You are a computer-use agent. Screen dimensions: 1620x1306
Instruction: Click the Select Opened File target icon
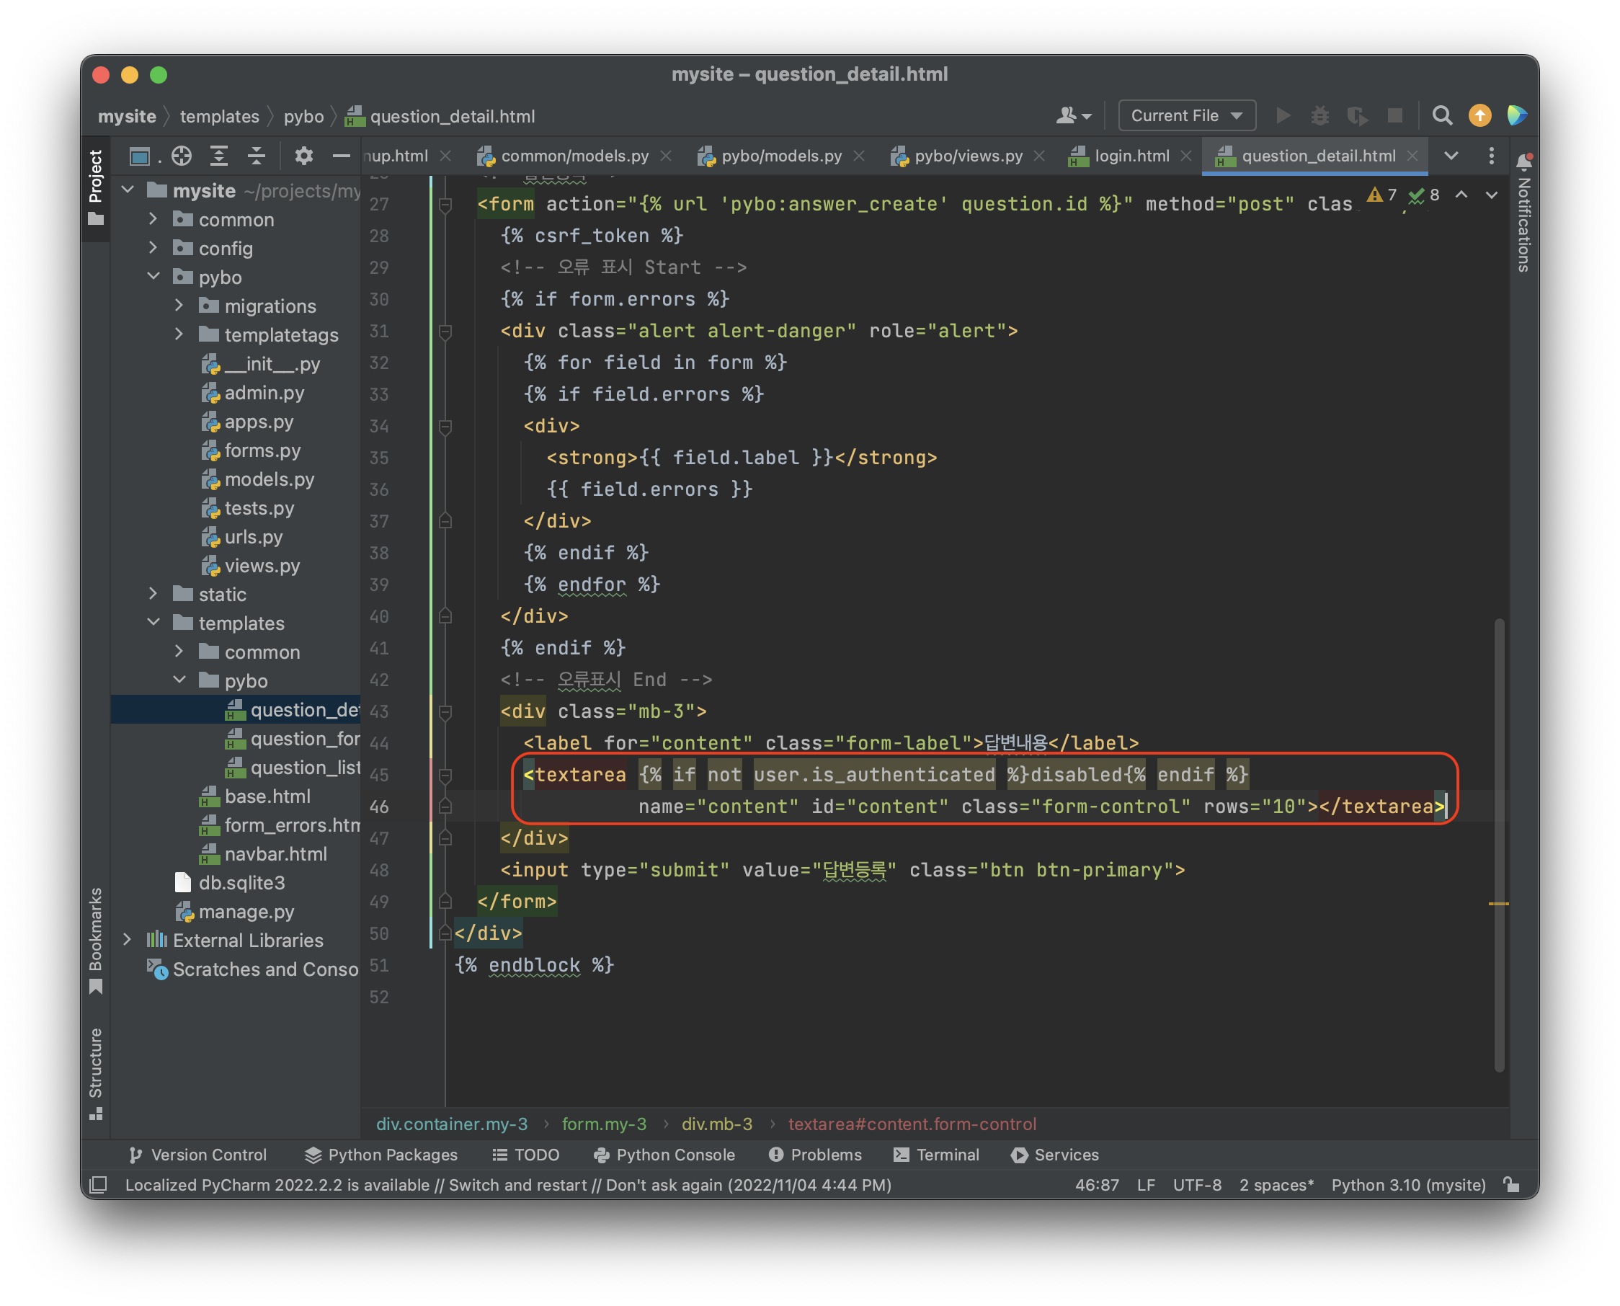182,156
